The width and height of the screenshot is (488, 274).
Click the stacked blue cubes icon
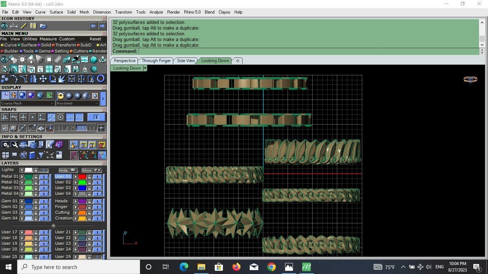click(x=5, y=79)
